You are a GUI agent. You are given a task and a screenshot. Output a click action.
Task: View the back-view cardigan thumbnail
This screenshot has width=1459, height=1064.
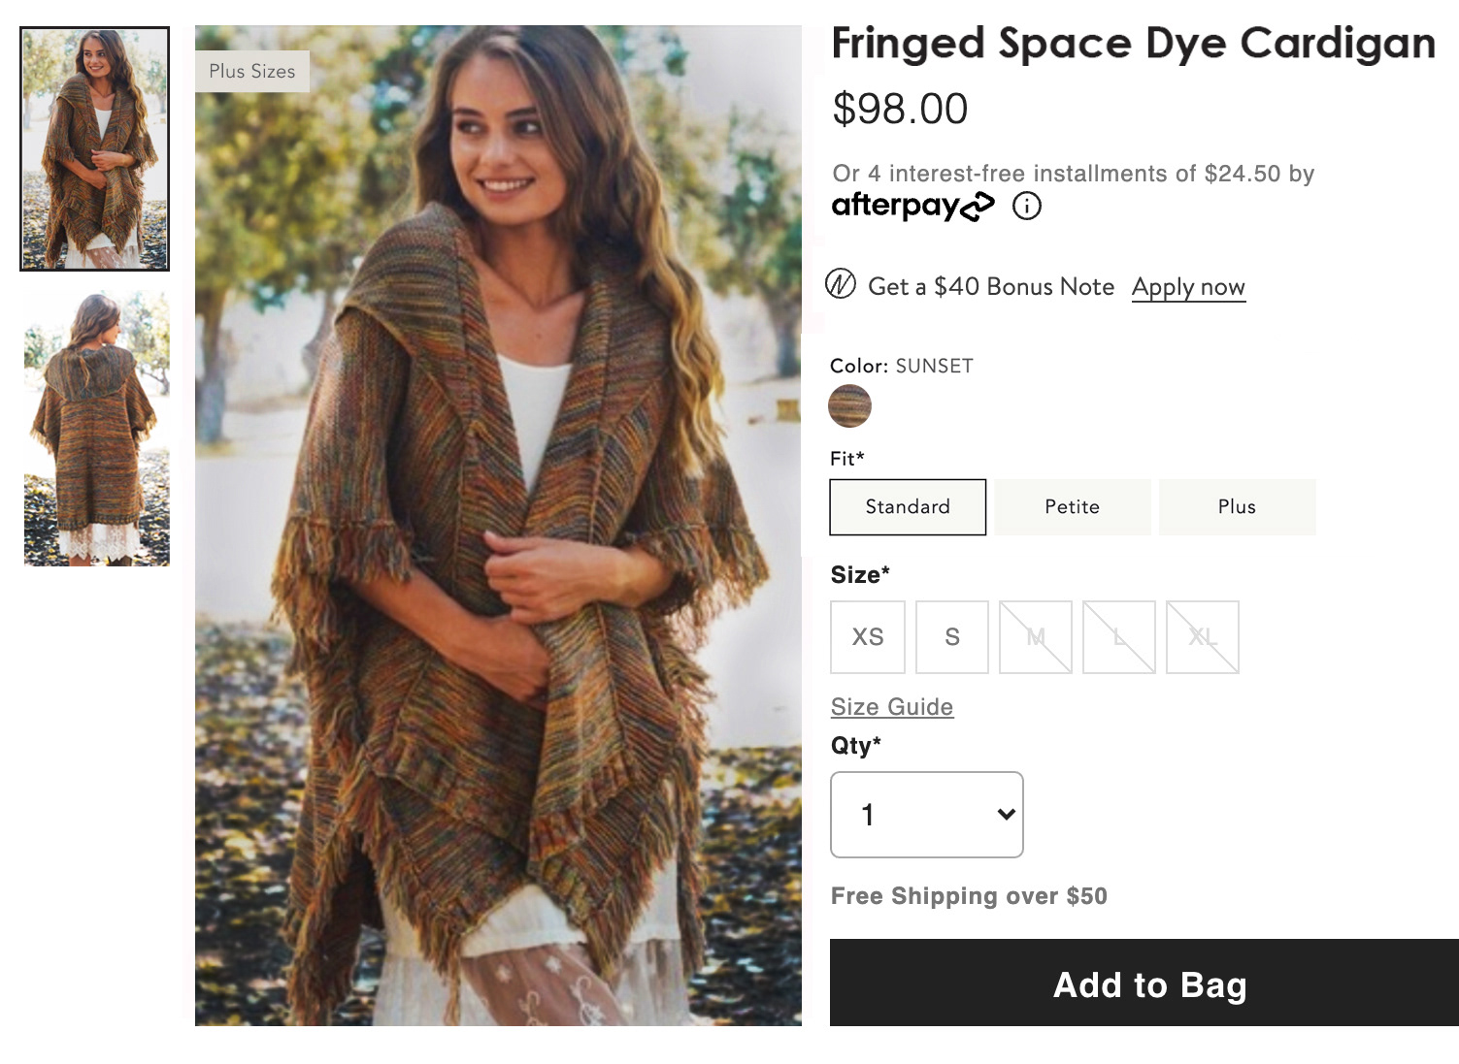[96, 428]
